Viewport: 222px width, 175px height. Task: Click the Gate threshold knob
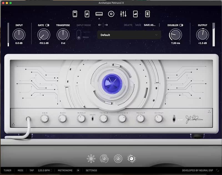[44, 35]
